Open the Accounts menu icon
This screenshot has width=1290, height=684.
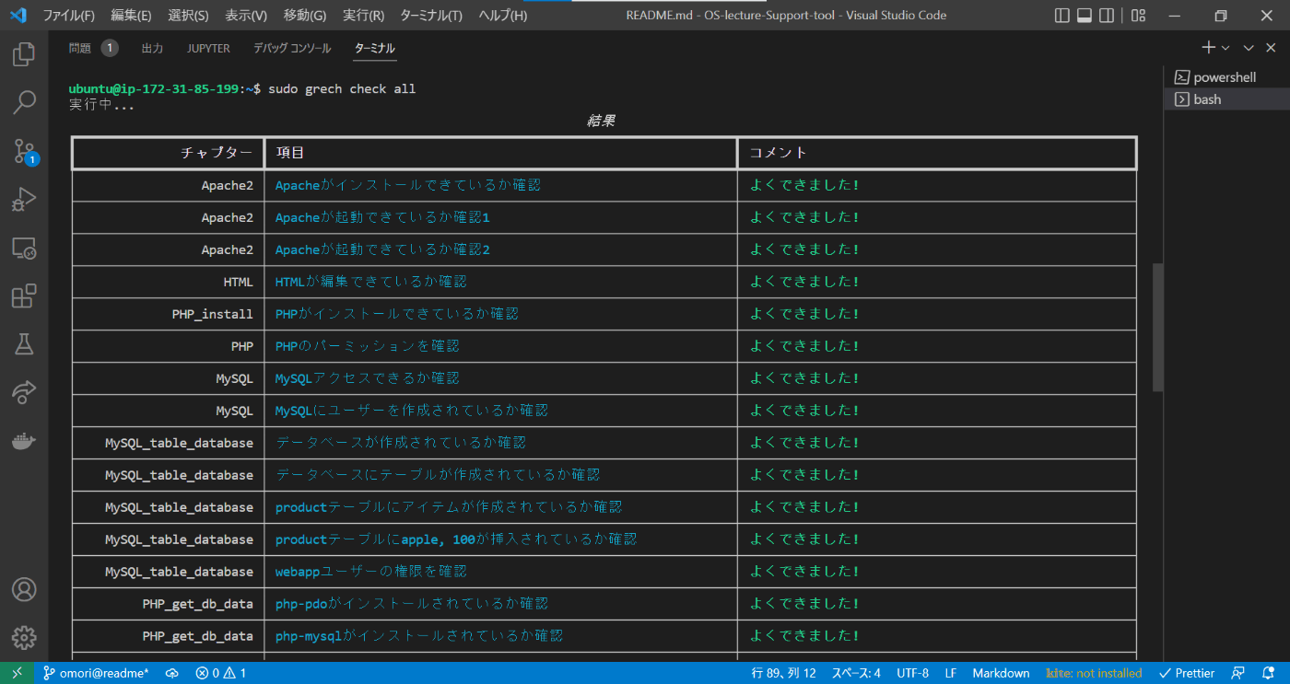[x=24, y=589]
